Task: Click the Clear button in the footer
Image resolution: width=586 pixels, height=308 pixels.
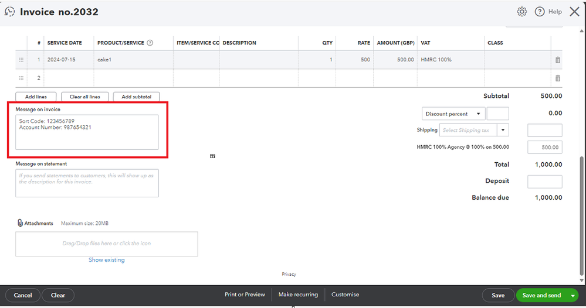Action: pos(58,295)
